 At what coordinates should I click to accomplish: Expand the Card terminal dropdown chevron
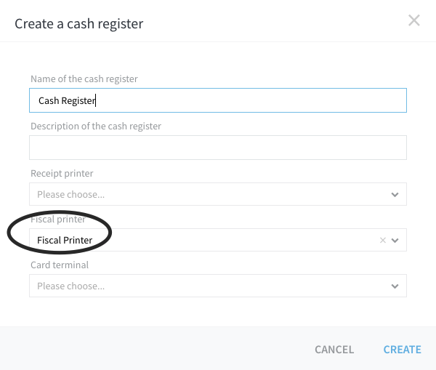pos(395,286)
